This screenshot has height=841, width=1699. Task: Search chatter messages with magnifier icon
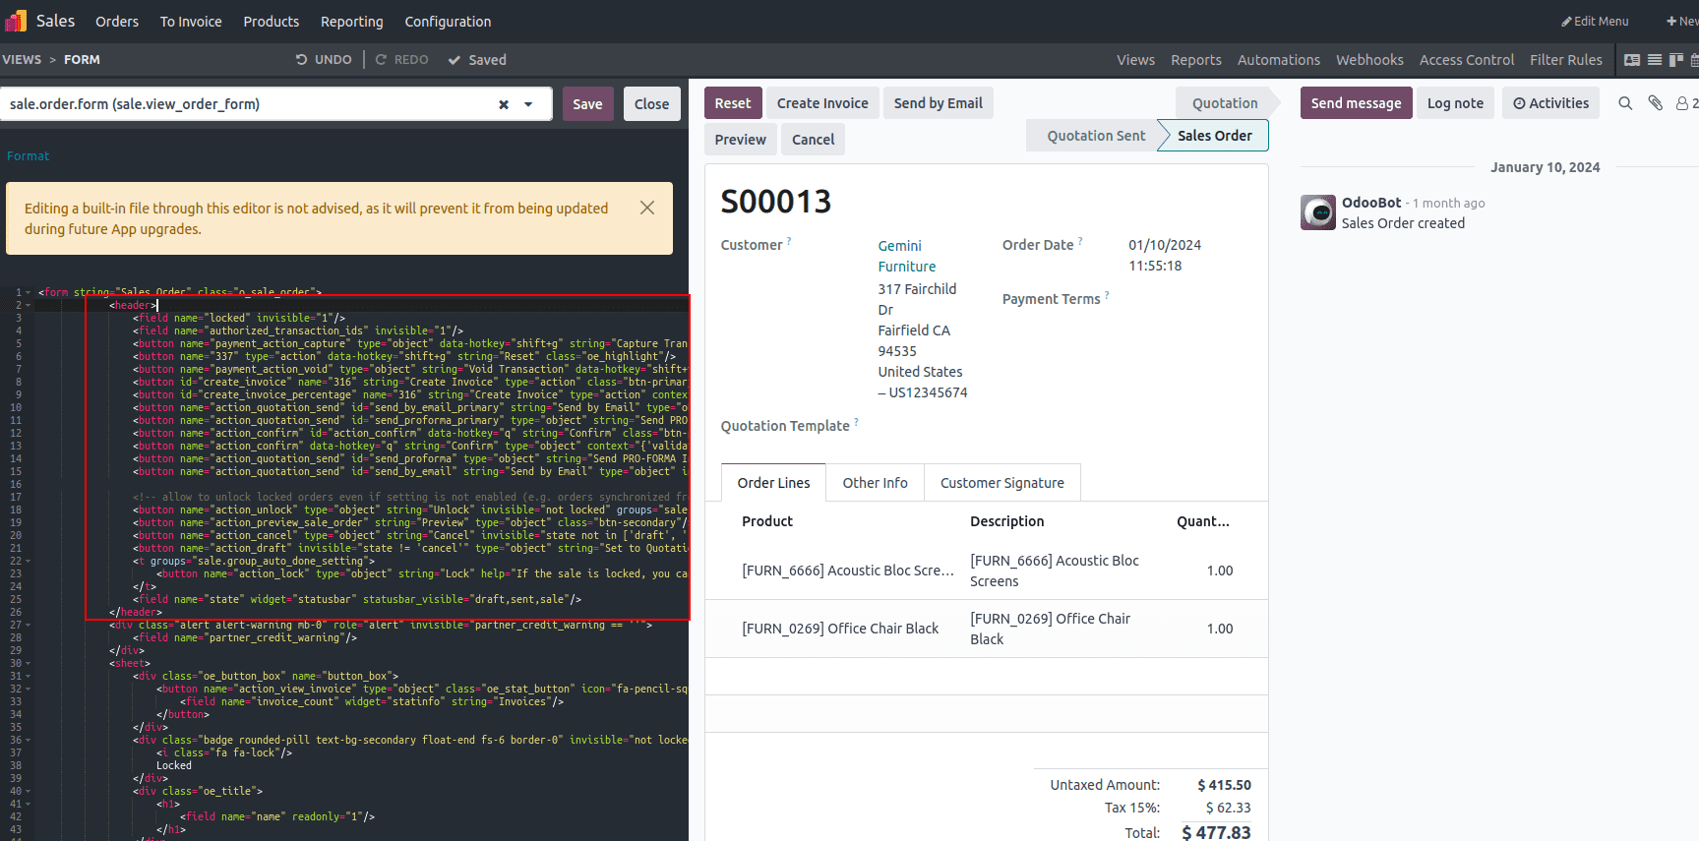[x=1625, y=103]
